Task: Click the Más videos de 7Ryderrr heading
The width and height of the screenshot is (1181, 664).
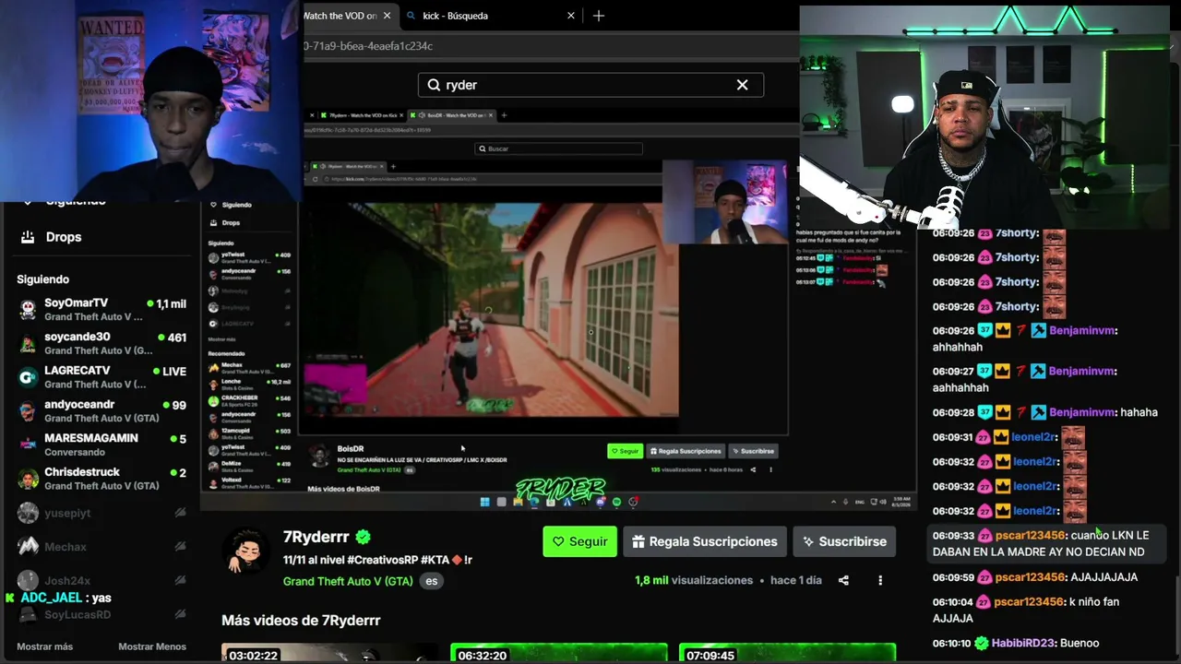Action: [x=301, y=621]
